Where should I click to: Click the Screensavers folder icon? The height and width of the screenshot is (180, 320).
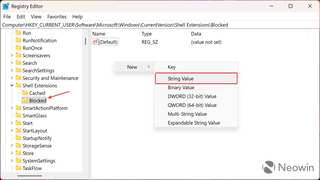(19, 56)
